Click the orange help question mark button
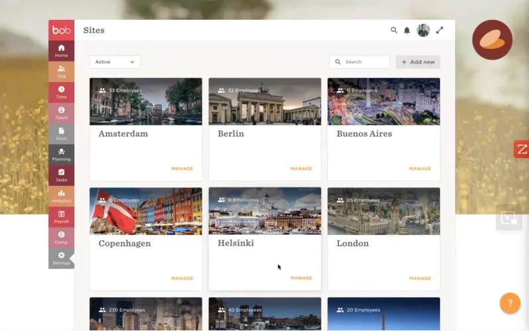 coord(510,303)
